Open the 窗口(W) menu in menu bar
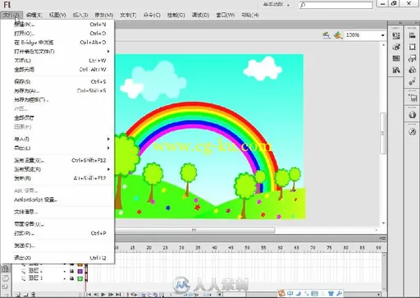Screen dimensions: 420x298 tap(226, 15)
